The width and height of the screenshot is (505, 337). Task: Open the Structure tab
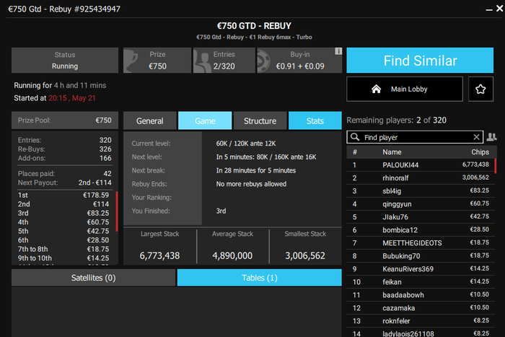260,121
